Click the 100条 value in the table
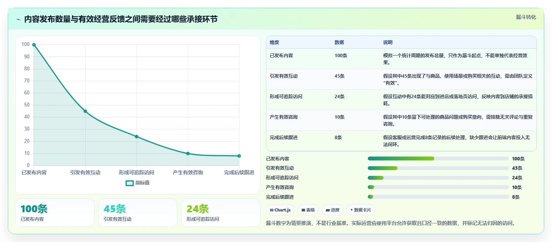This screenshot has height=242, width=552. click(341, 56)
